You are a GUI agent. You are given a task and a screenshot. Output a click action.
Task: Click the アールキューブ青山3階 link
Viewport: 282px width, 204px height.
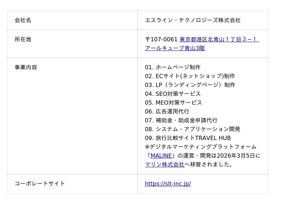coord(175,48)
